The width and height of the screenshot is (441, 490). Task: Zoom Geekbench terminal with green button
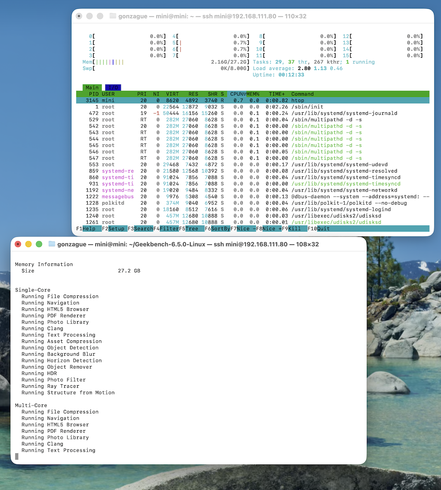(x=39, y=244)
